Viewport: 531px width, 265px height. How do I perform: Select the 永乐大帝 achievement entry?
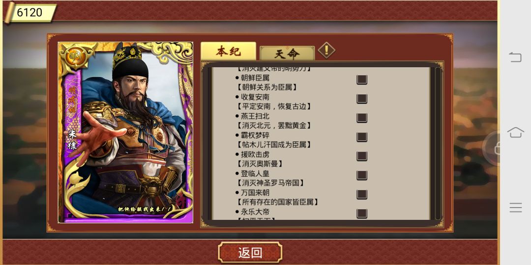[x=255, y=212]
